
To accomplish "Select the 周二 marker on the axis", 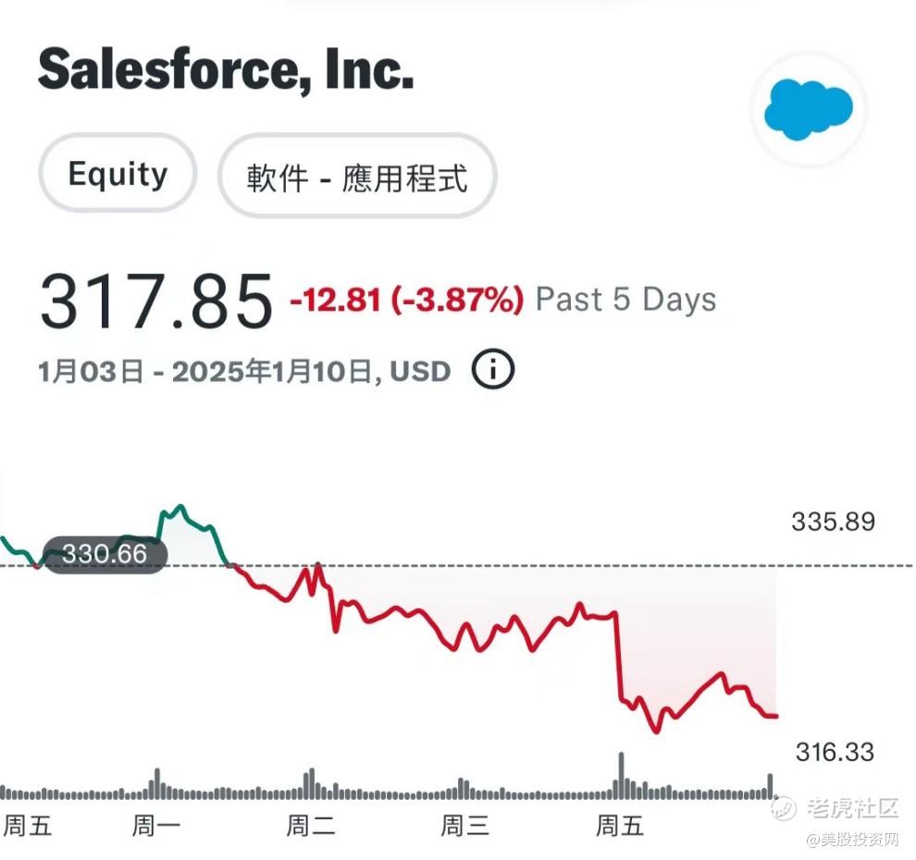I will point(310,825).
